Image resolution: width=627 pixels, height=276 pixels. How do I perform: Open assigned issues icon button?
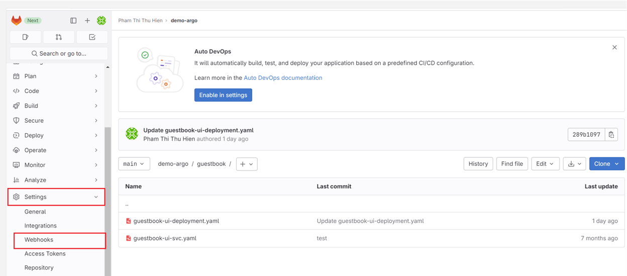26,37
